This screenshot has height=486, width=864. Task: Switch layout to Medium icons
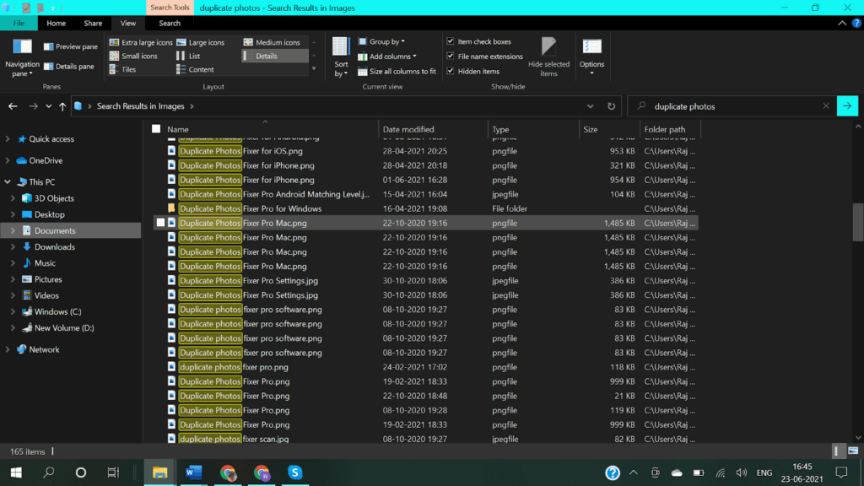coord(272,42)
